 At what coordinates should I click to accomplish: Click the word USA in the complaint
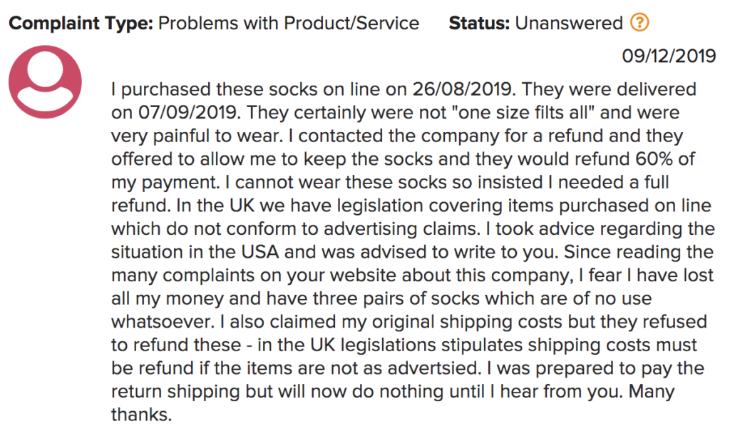[x=259, y=252]
